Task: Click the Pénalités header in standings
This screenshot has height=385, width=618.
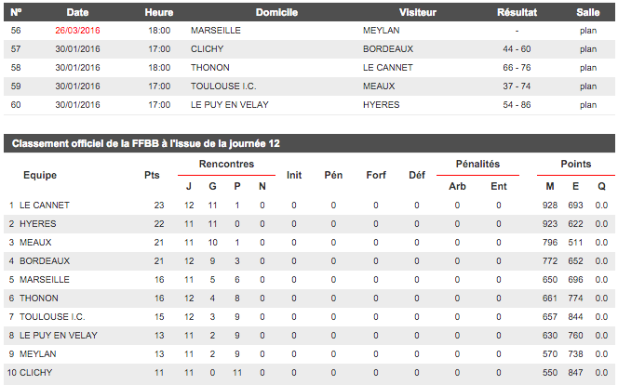Action: pyautogui.click(x=477, y=165)
